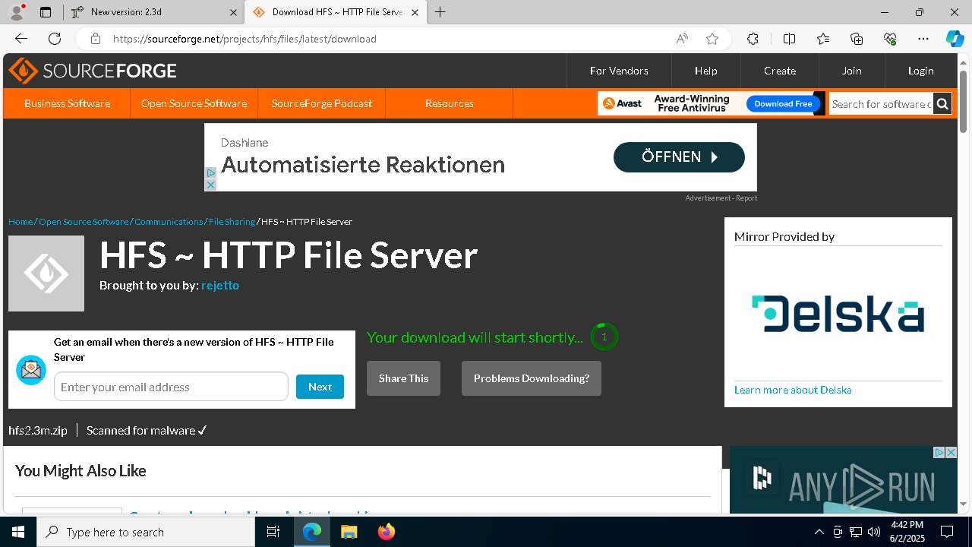Open Open Source Software menu

pyautogui.click(x=194, y=103)
